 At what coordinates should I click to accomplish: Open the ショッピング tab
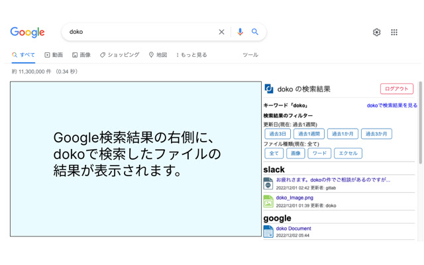(119, 55)
